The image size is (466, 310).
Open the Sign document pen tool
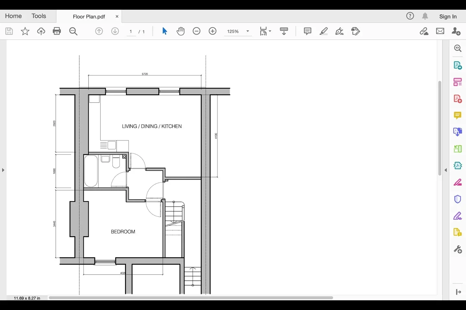(339, 31)
